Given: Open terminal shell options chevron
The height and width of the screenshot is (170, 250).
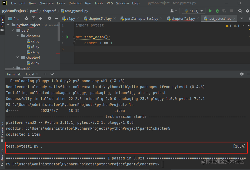Looking at the screenshot, I should [x=52, y=74].
